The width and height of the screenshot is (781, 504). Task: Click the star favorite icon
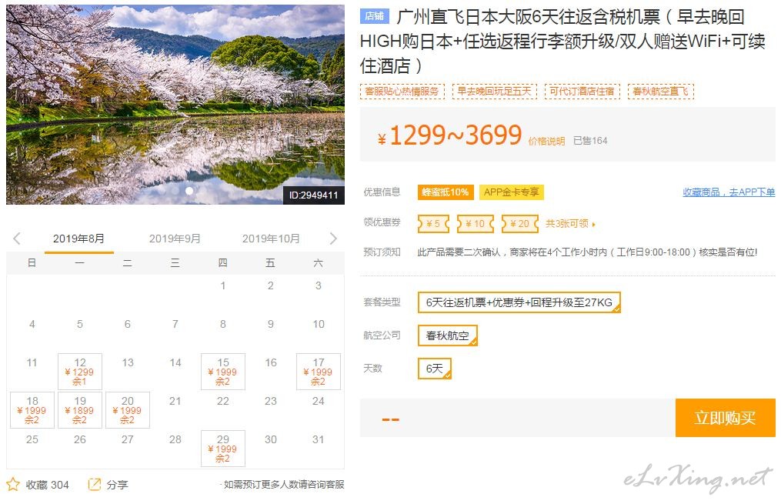click(13, 484)
